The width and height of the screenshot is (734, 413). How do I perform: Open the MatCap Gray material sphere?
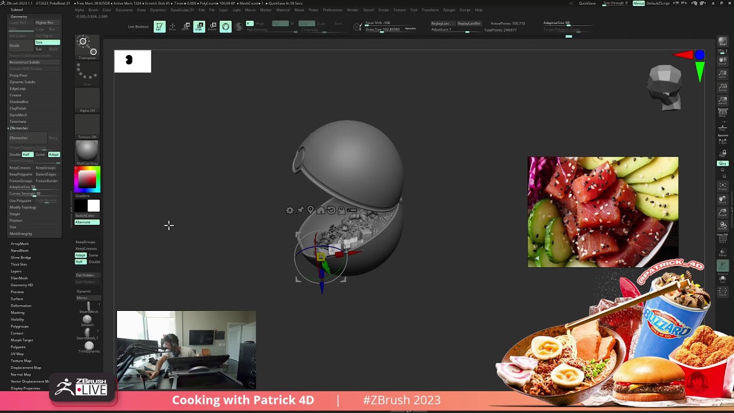[87, 151]
